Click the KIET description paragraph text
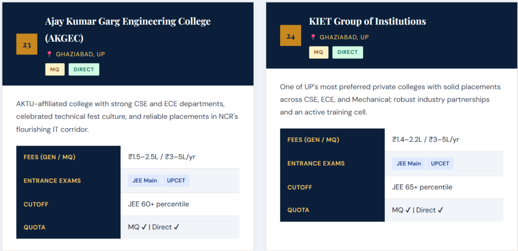The width and height of the screenshot is (518, 251). 390,99
